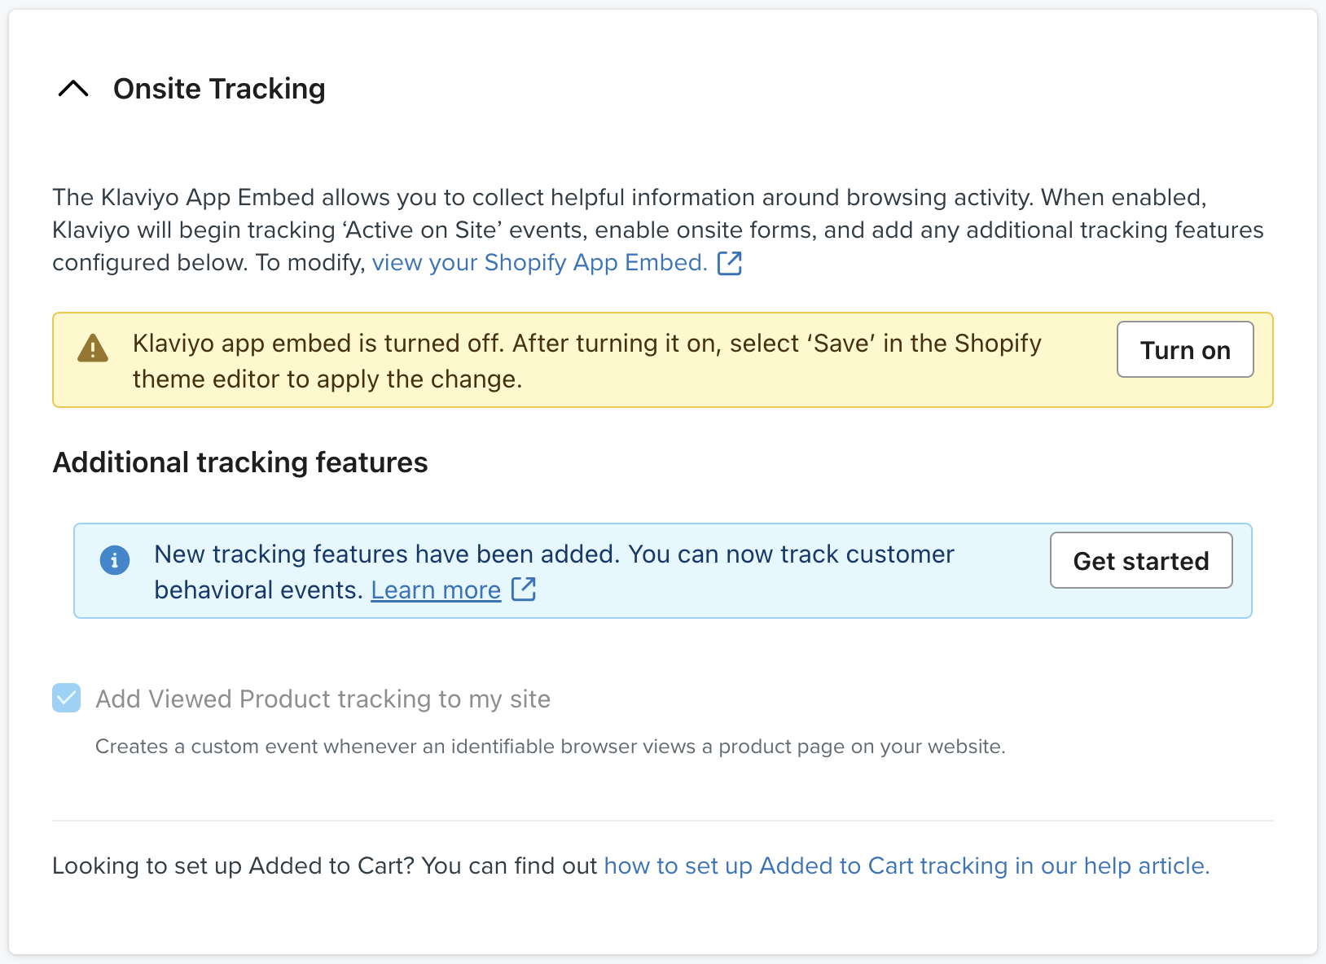Viewport: 1326px width, 964px height.
Task: Click the Viewed Product tracking description text
Action: pos(551,745)
